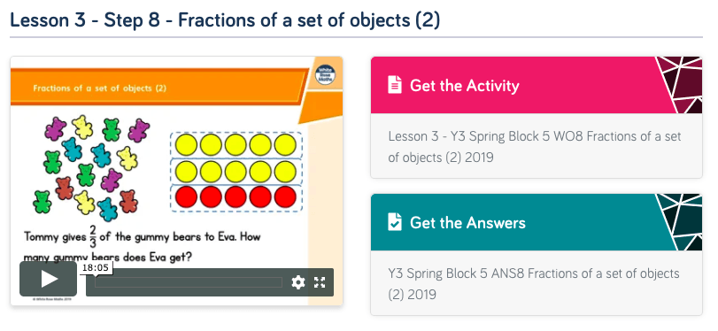Screen dimensions: 718x331
Task: Click the dark teal geometric pattern on Answers banner
Action: pos(680,222)
